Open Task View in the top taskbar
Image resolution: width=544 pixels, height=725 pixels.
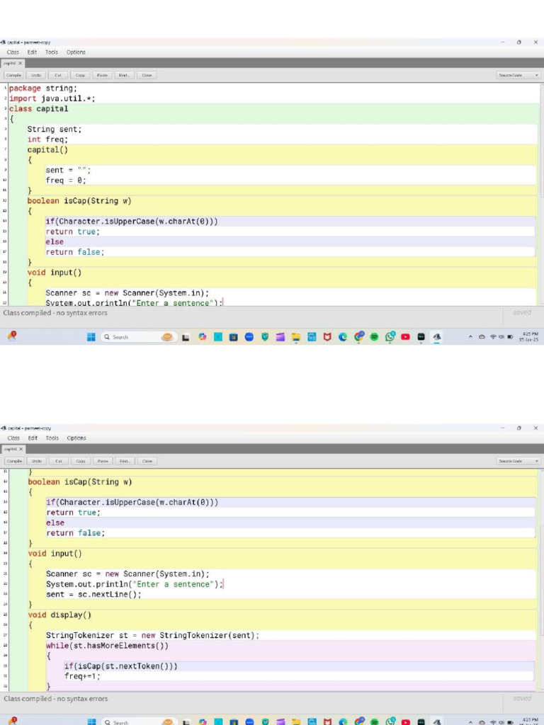click(x=186, y=337)
